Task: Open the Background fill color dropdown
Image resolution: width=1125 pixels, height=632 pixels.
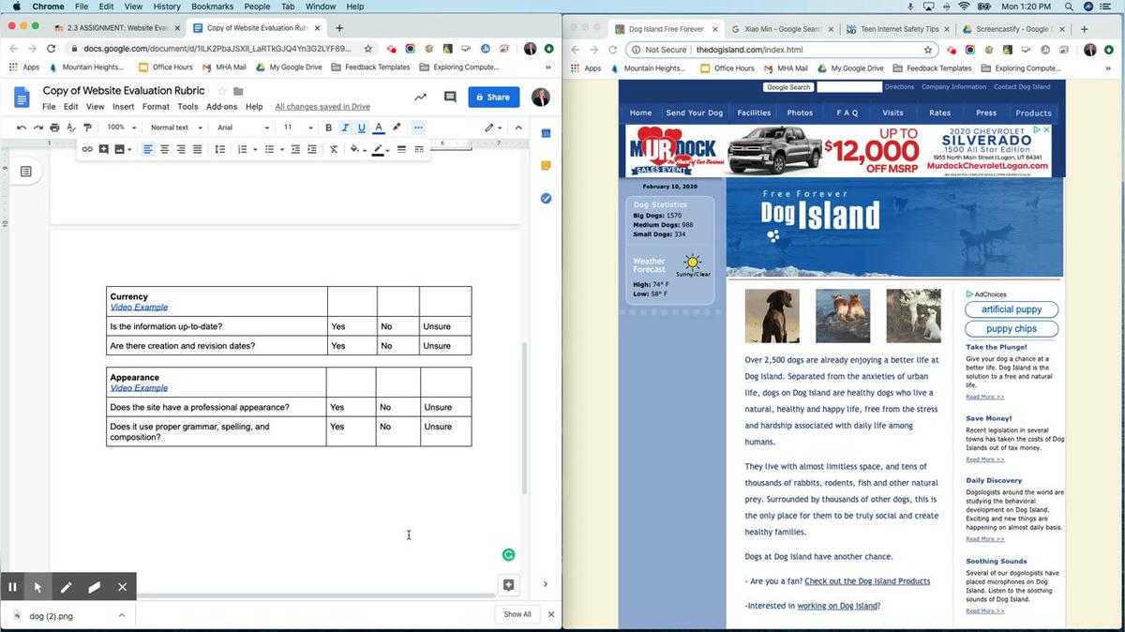Action: pyautogui.click(x=357, y=149)
